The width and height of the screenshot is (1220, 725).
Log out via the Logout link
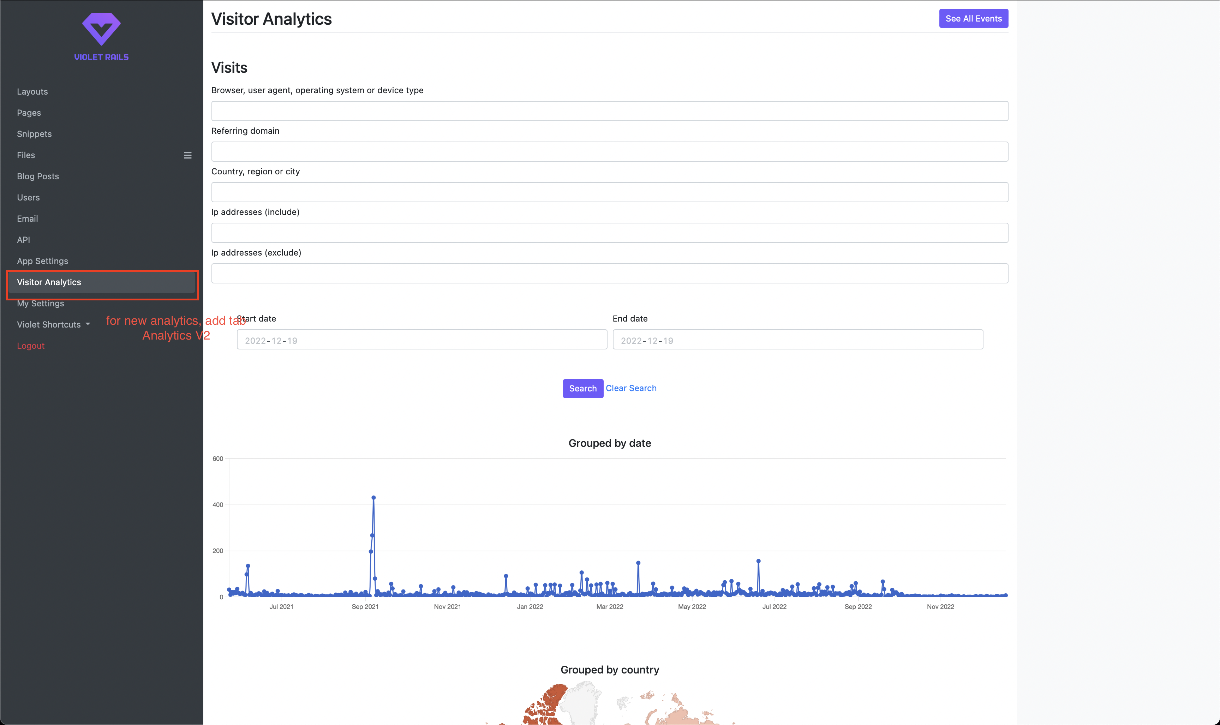[31, 346]
